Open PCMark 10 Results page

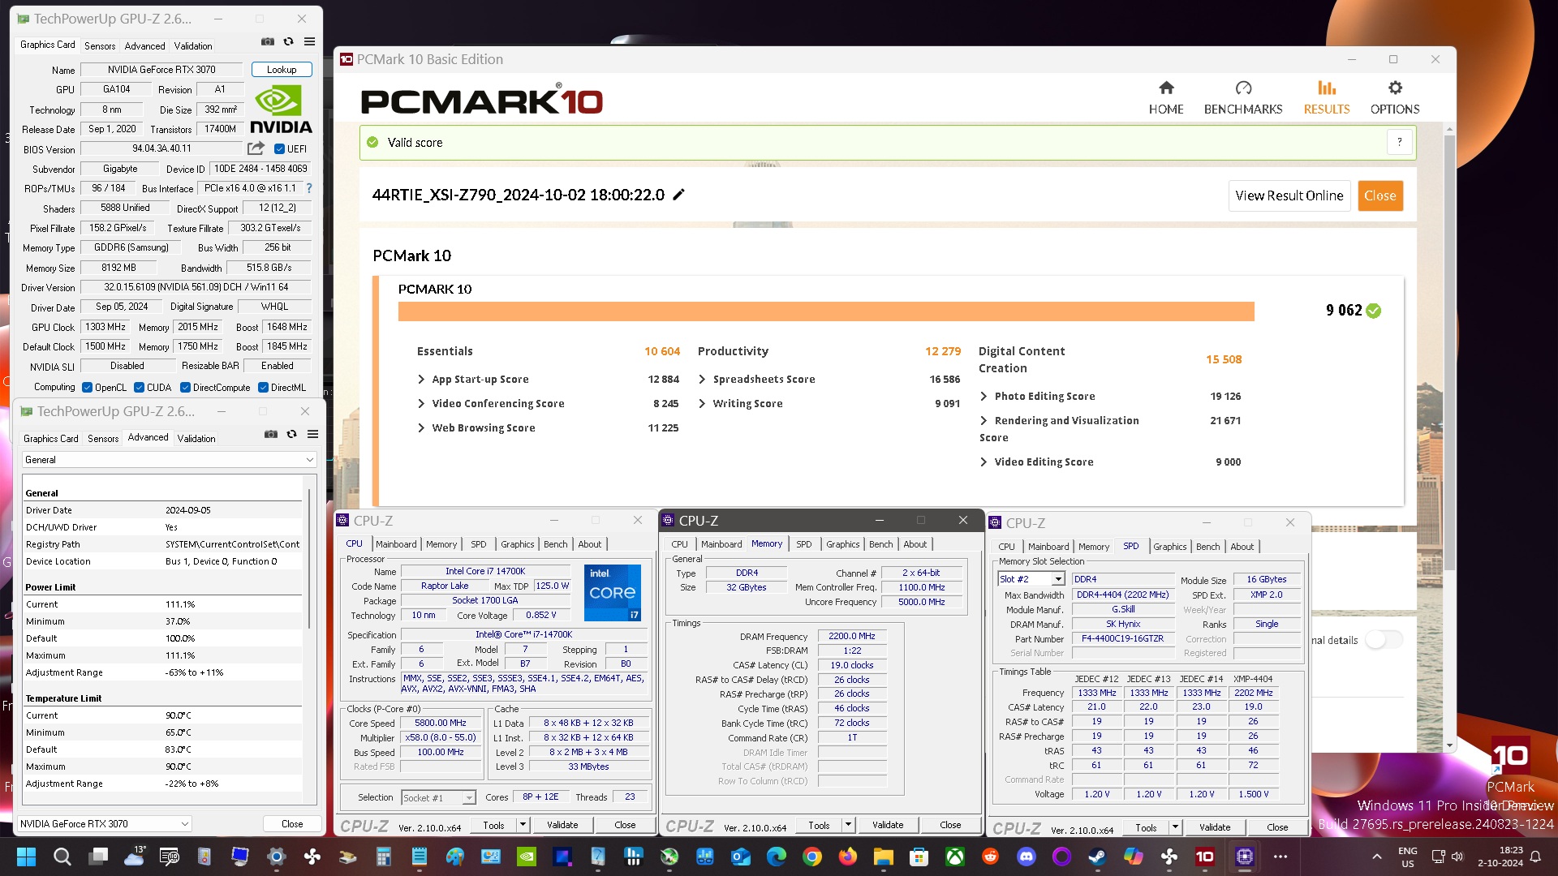click(1327, 97)
